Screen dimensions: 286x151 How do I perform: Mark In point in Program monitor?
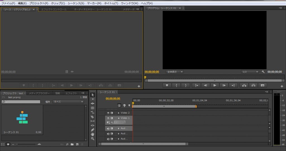(x=176, y=85)
